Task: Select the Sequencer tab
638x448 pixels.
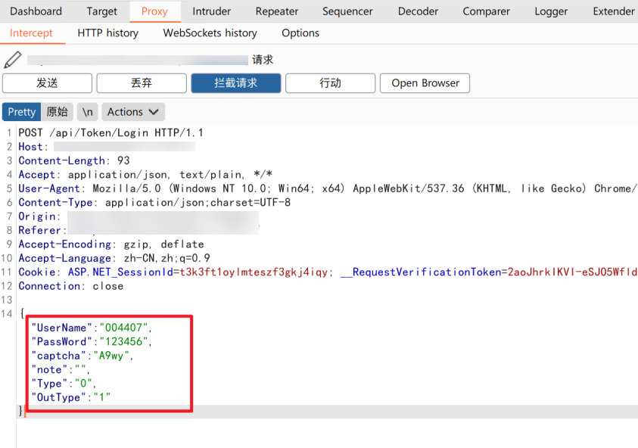Action: (x=347, y=11)
